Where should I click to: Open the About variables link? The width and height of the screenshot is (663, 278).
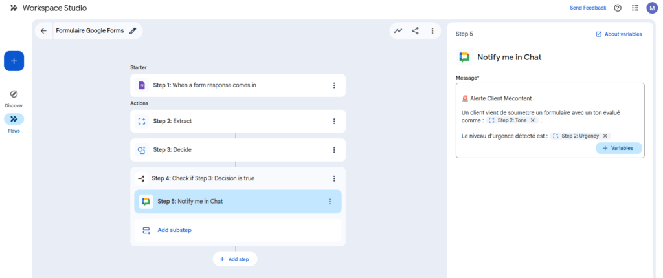[x=619, y=34]
